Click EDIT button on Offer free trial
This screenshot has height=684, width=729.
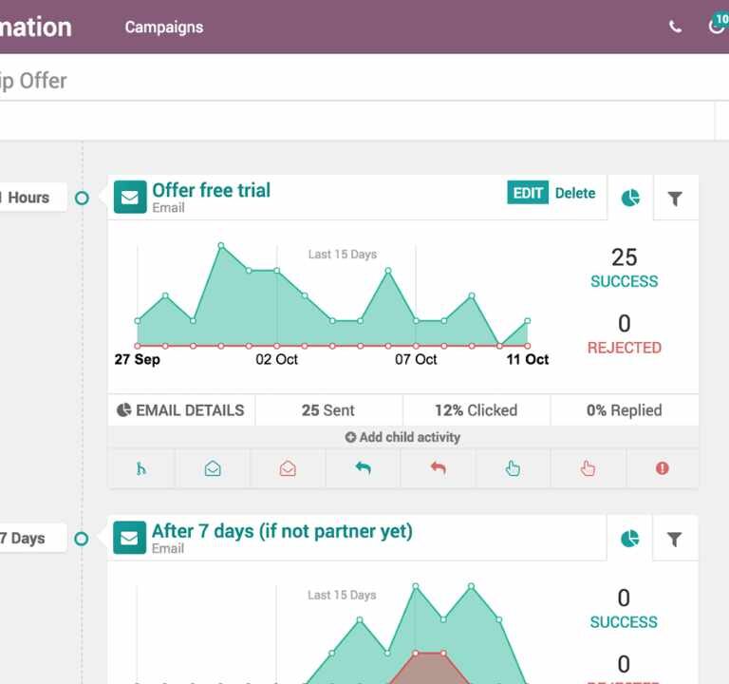coord(528,193)
